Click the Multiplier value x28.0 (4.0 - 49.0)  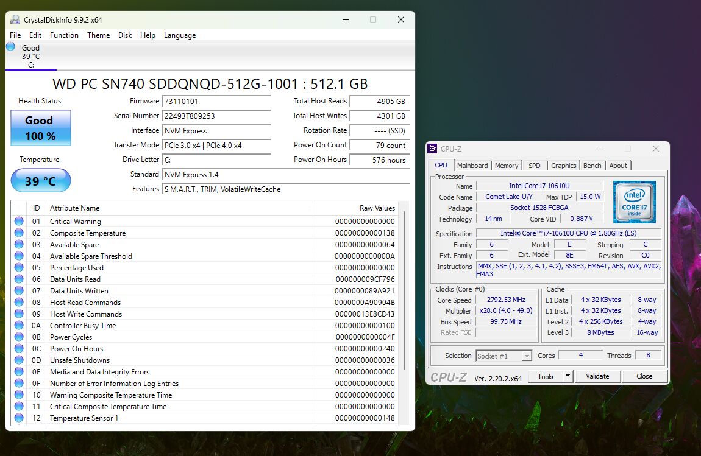click(x=506, y=311)
